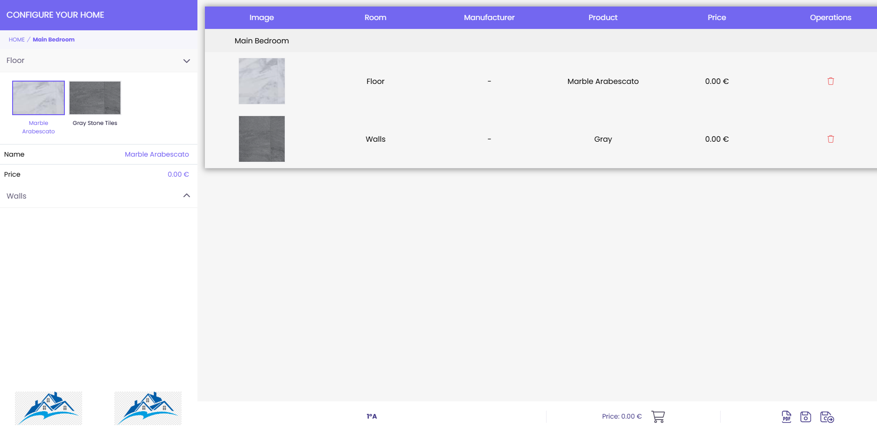Screen dimensions: 877x427
Task: Open the Gray walls table image
Action: [262, 139]
